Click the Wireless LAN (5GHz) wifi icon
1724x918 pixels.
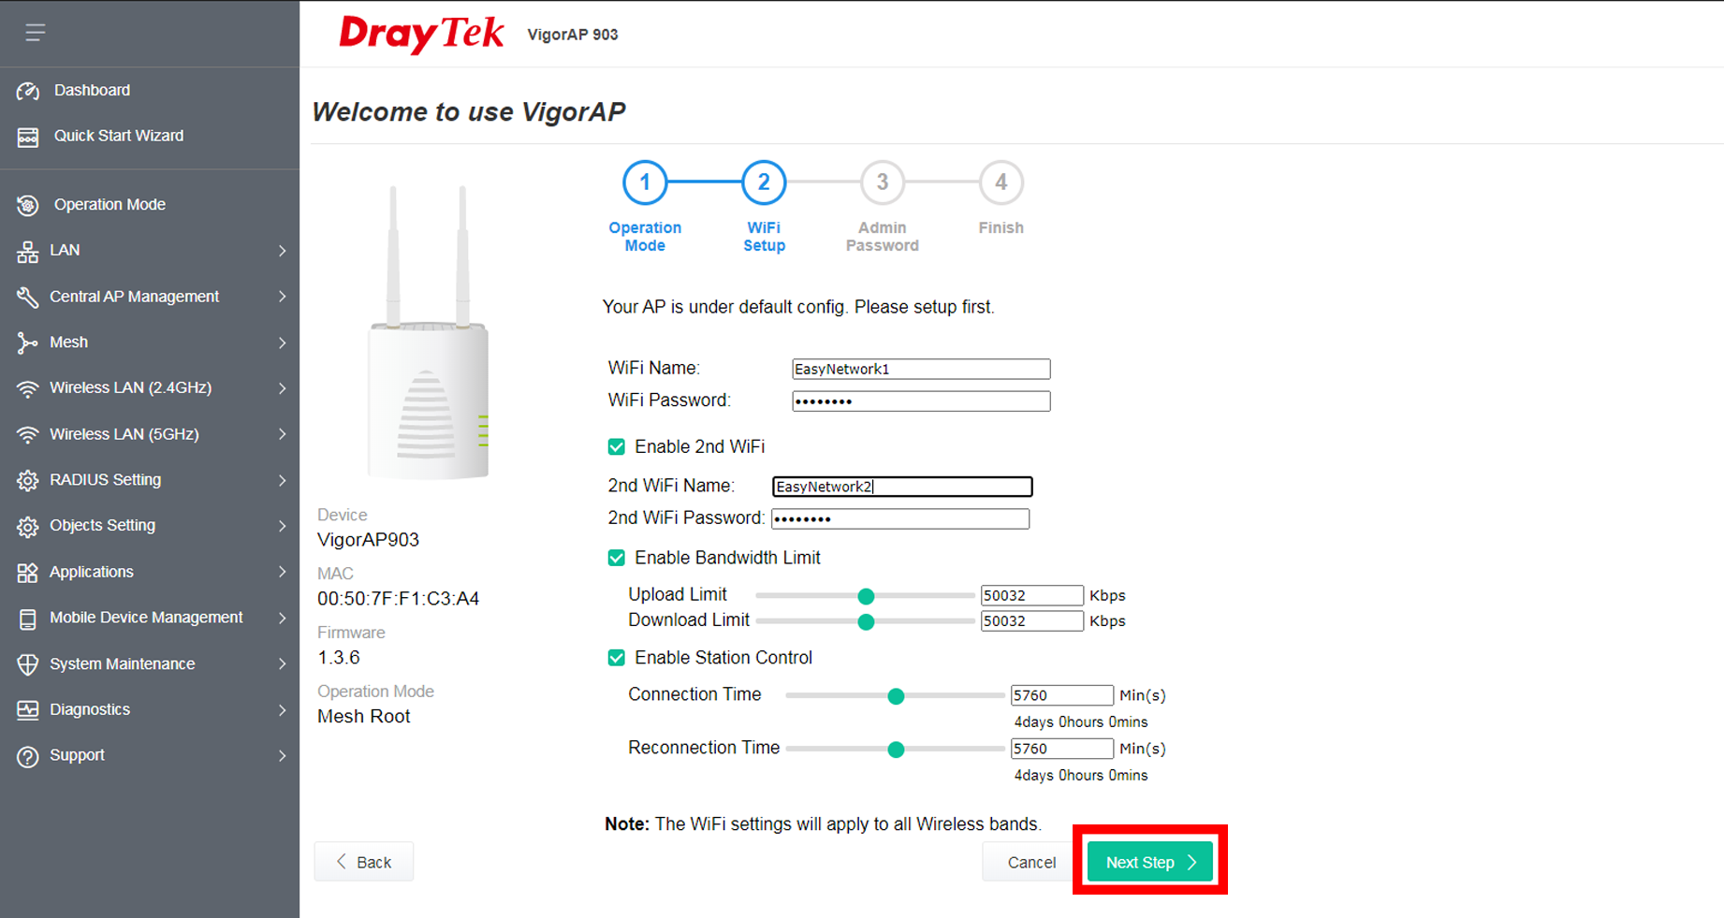[28, 434]
